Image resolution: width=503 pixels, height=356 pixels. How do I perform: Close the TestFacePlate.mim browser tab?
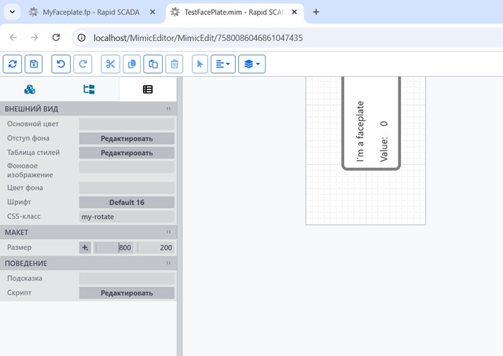click(x=294, y=13)
